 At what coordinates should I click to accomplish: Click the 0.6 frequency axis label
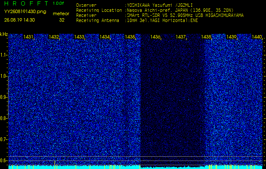point(3,161)
